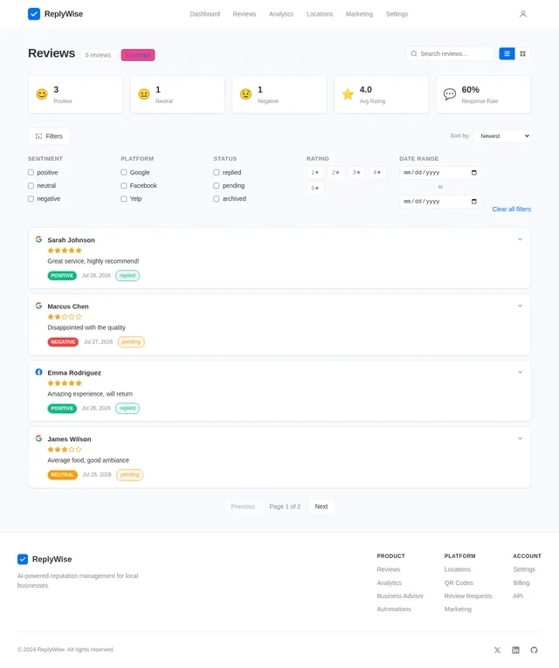Click Clear all filters link
The height and width of the screenshot is (668, 559).
click(511, 210)
